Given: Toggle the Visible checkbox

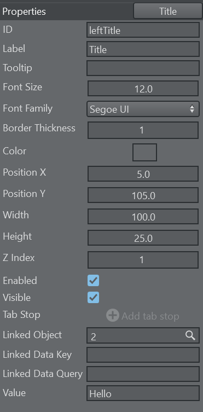Looking at the screenshot, I should (x=93, y=298).
